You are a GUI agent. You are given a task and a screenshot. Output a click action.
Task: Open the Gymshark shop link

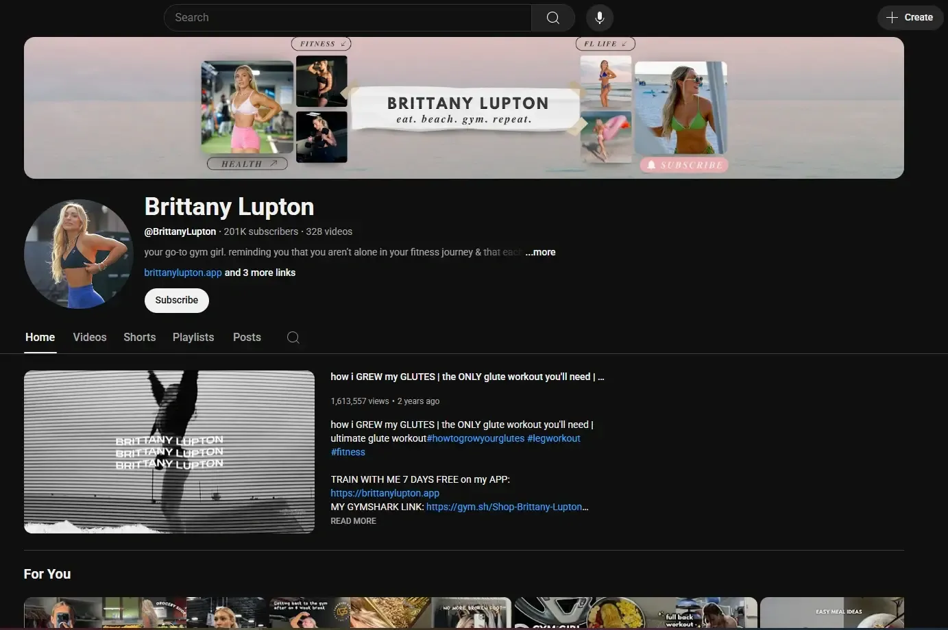506,507
